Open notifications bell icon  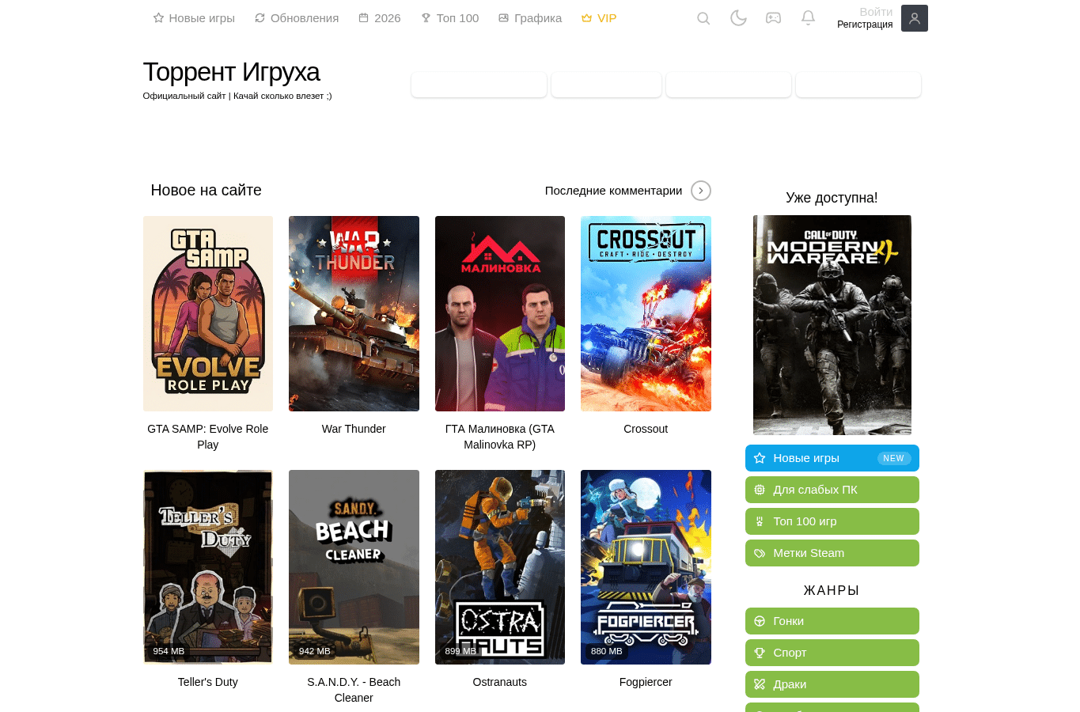tap(808, 18)
